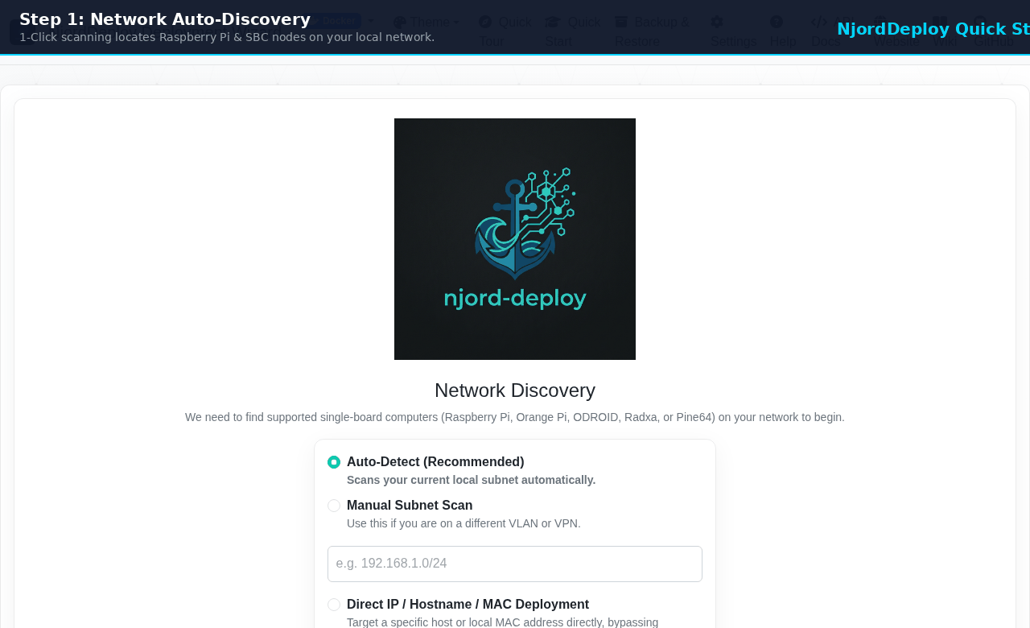Click the Settings gear icon
The height and width of the screenshot is (628, 1030).
[717, 22]
